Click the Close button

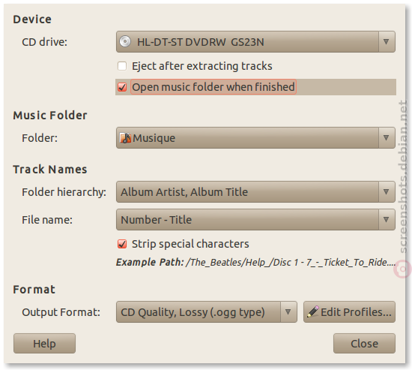pyautogui.click(x=364, y=344)
